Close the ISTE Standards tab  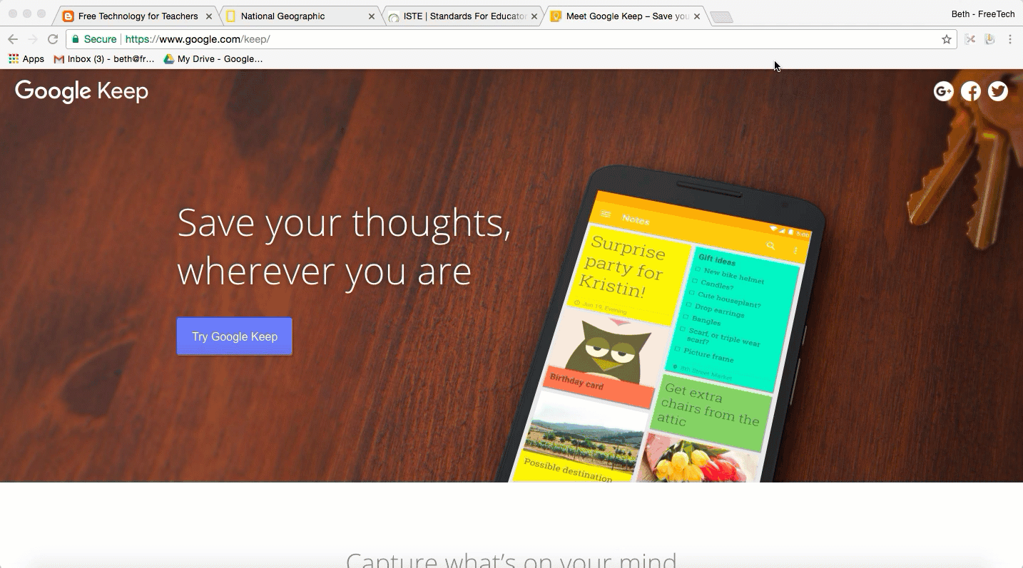(534, 16)
